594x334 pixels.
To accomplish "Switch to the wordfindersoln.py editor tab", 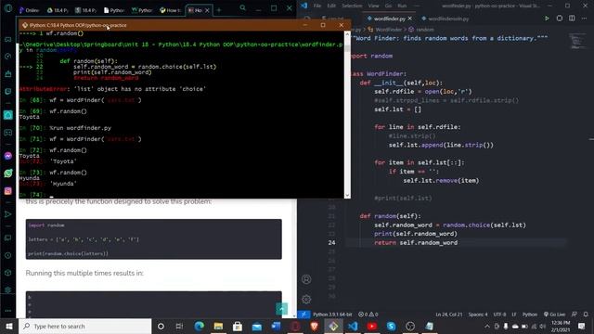I will 445,19.
